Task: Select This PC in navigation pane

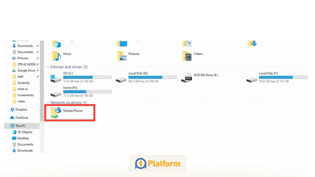Action: 21,126
